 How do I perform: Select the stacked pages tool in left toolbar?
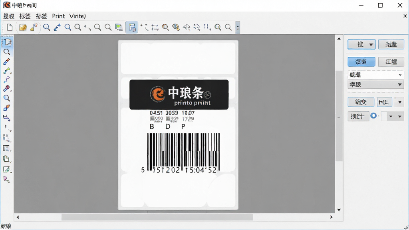(6, 159)
